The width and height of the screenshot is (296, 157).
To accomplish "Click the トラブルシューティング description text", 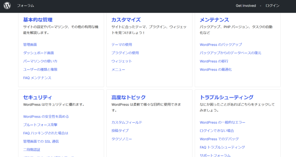I will pos(237,107).
